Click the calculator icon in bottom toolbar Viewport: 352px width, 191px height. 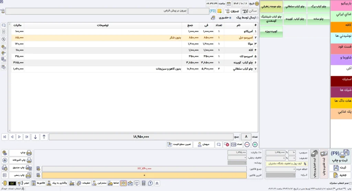coord(144,183)
